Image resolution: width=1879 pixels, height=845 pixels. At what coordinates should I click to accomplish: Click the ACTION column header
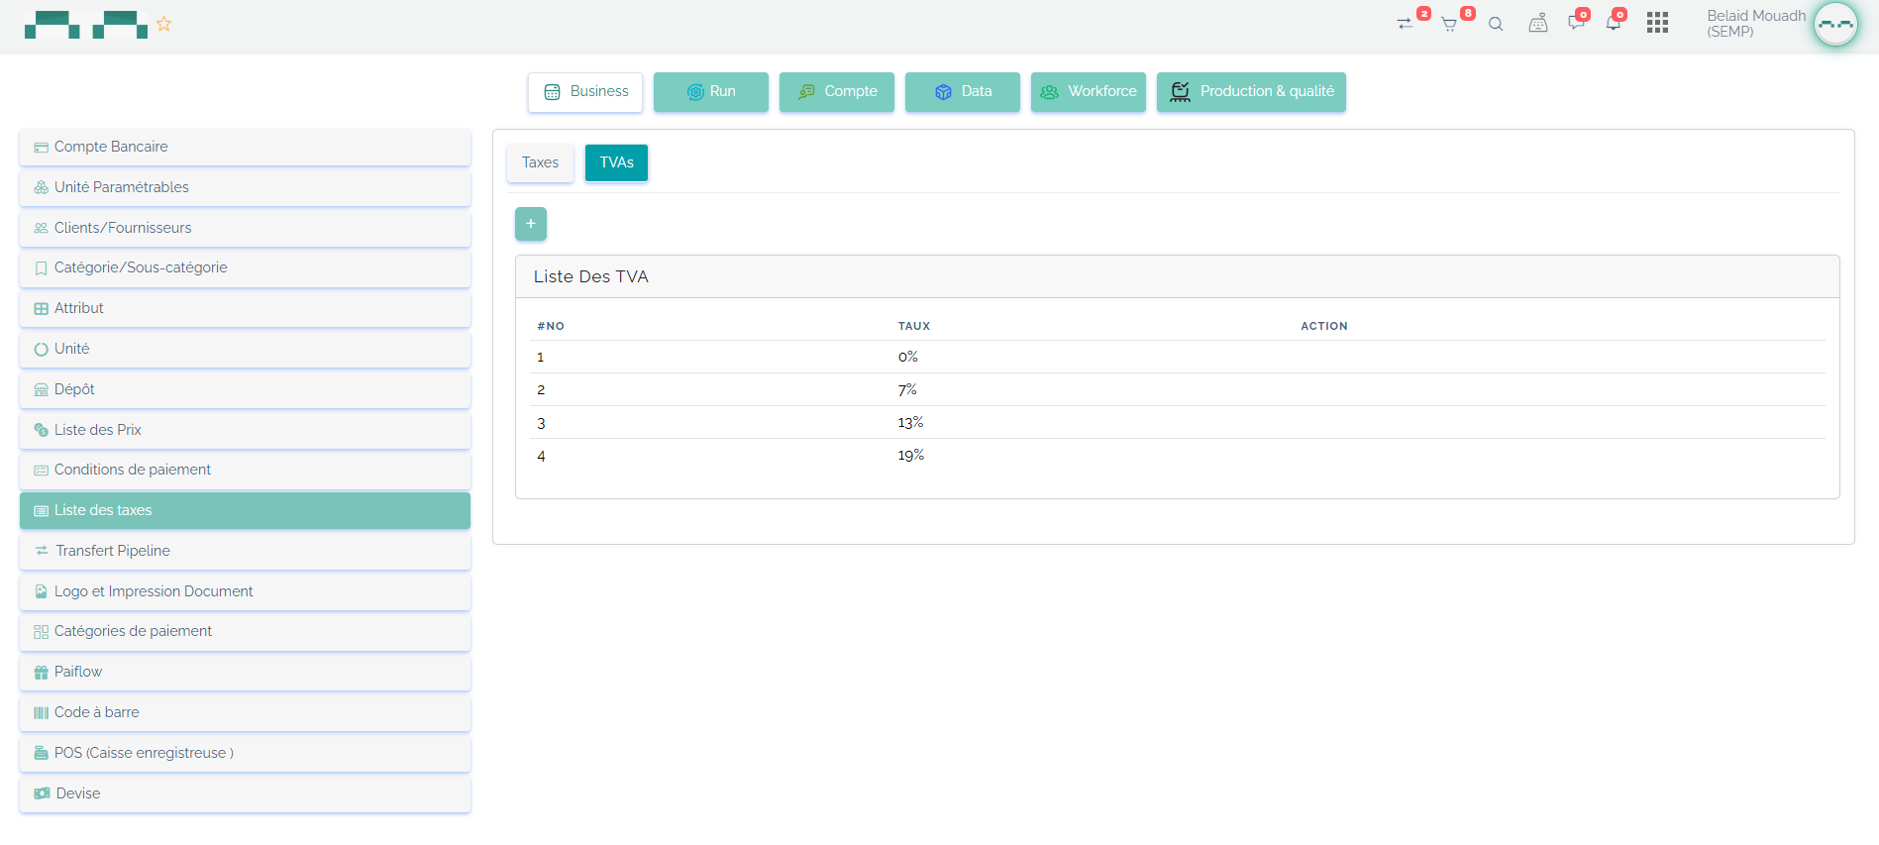[1324, 326]
